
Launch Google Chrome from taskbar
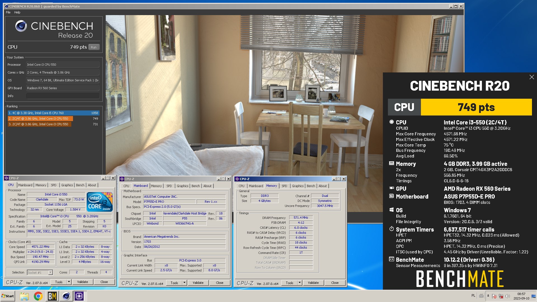[38, 296]
